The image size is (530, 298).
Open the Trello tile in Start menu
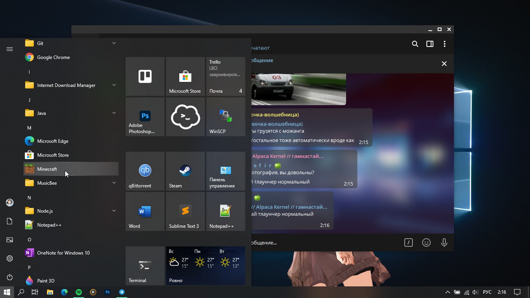tap(145, 76)
